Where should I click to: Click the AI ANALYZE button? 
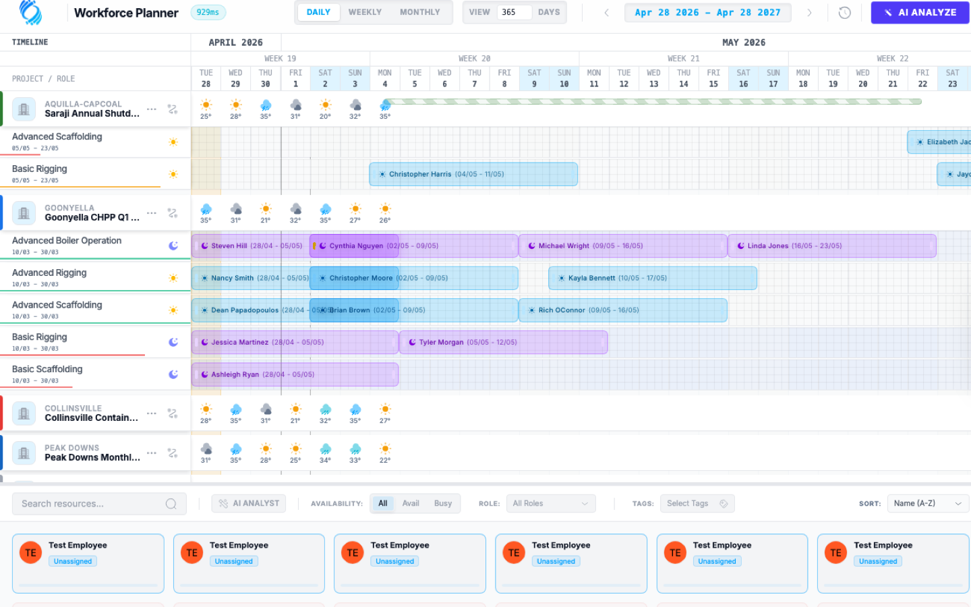coord(920,12)
